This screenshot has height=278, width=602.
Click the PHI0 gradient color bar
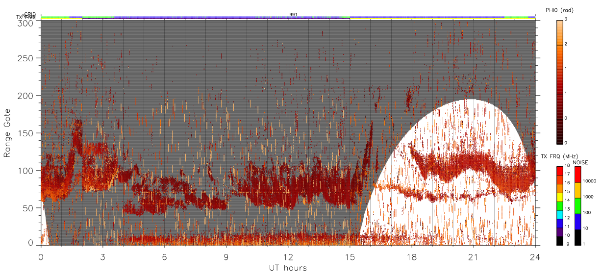coord(559,82)
